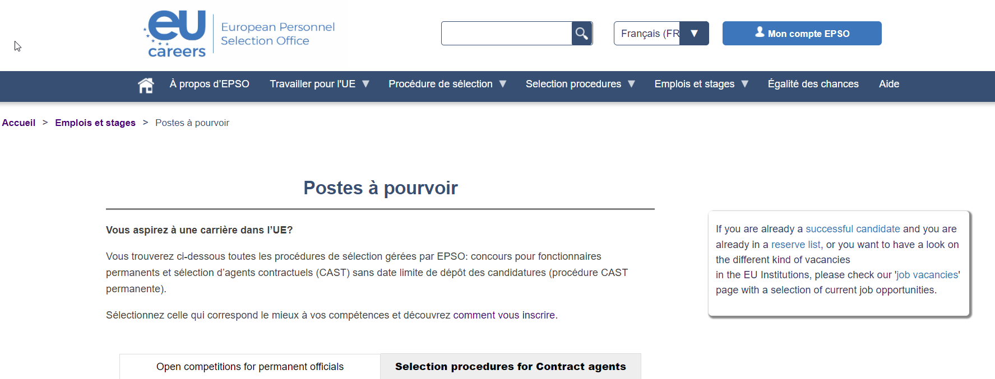Open the Français language dropdown
Viewport: 995px width, 379px height.
coord(661,34)
